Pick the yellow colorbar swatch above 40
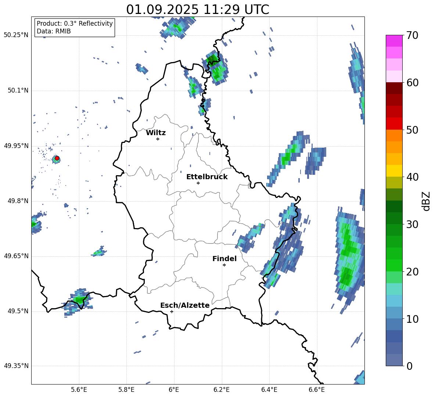The height and width of the screenshot is (397, 435). point(394,171)
